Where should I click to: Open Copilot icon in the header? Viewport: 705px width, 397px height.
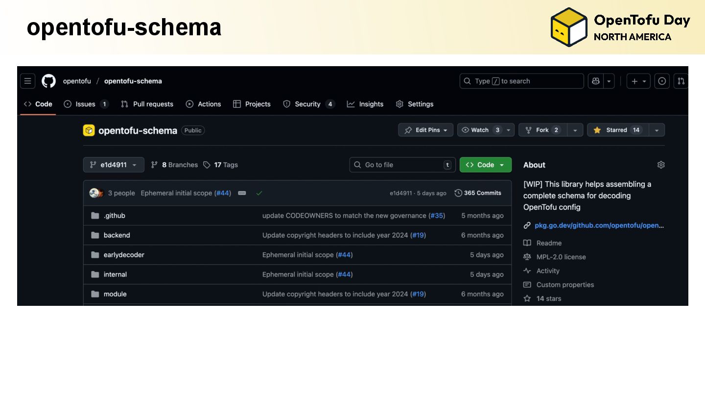tap(596, 81)
